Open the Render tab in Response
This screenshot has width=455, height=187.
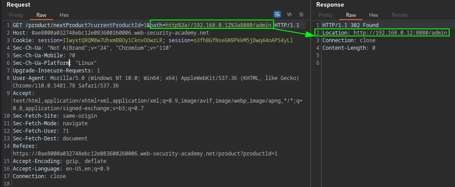tap(400, 15)
